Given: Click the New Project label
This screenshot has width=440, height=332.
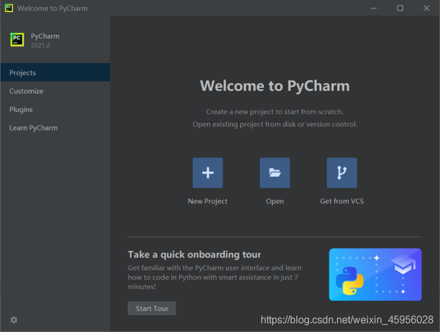Looking at the screenshot, I should coord(208,201).
